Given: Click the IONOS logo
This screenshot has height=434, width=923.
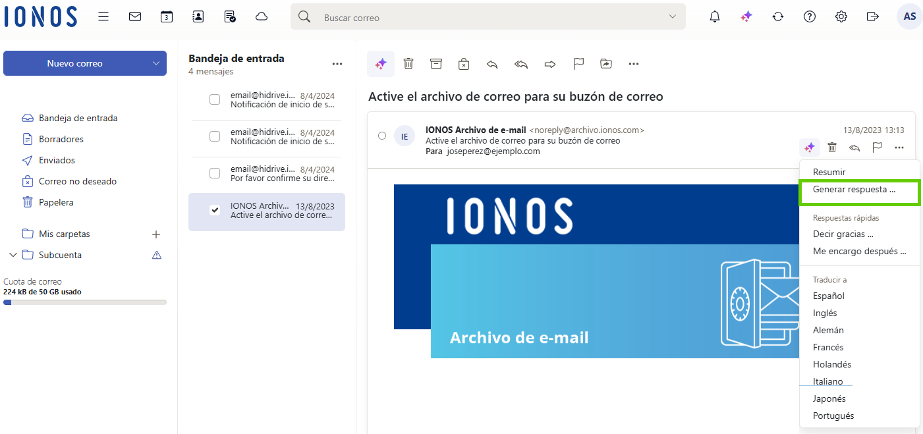Looking at the screenshot, I should (x=41, y=16).
